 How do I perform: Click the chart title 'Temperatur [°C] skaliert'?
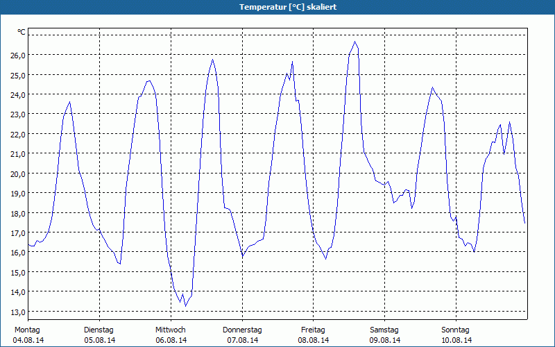coord(277,7)
